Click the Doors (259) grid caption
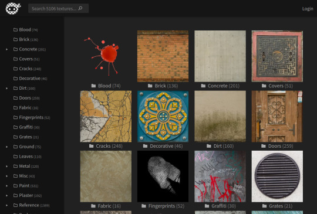This screenshot has height=214, width=317. (x=277, y=146)
